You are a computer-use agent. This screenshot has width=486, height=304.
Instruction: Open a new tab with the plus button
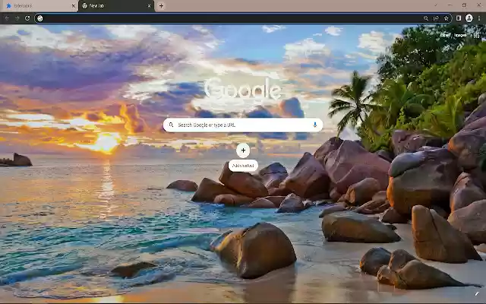pos(161,5)
